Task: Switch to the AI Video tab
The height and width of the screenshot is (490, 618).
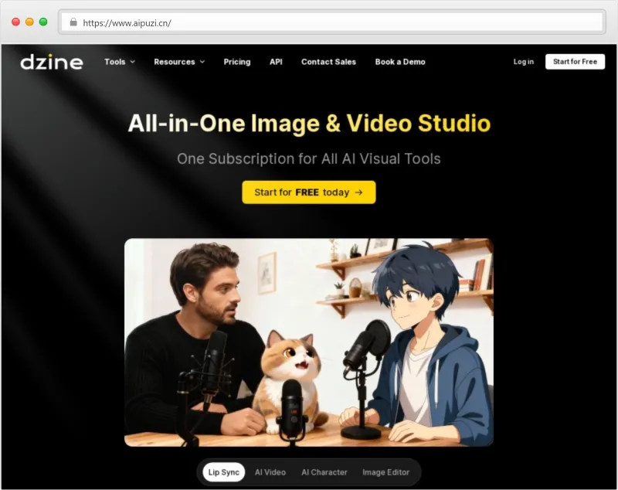Action: [270, 472]
